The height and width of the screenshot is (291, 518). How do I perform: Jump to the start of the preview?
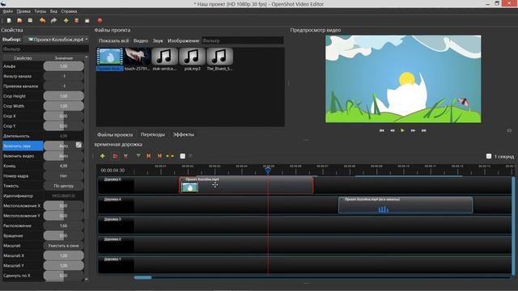coord(381,131)
